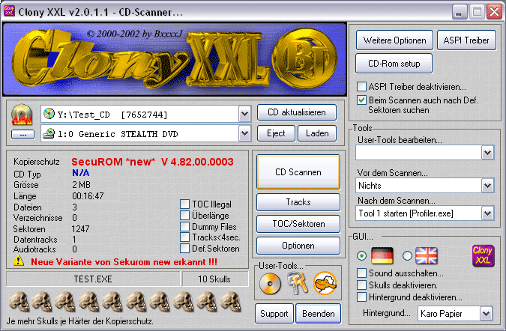Click the SecuROM *new* V 4.82.00.0003 text
The width and height of the screenshot is (506, 331).
click(x=152, y=162)
